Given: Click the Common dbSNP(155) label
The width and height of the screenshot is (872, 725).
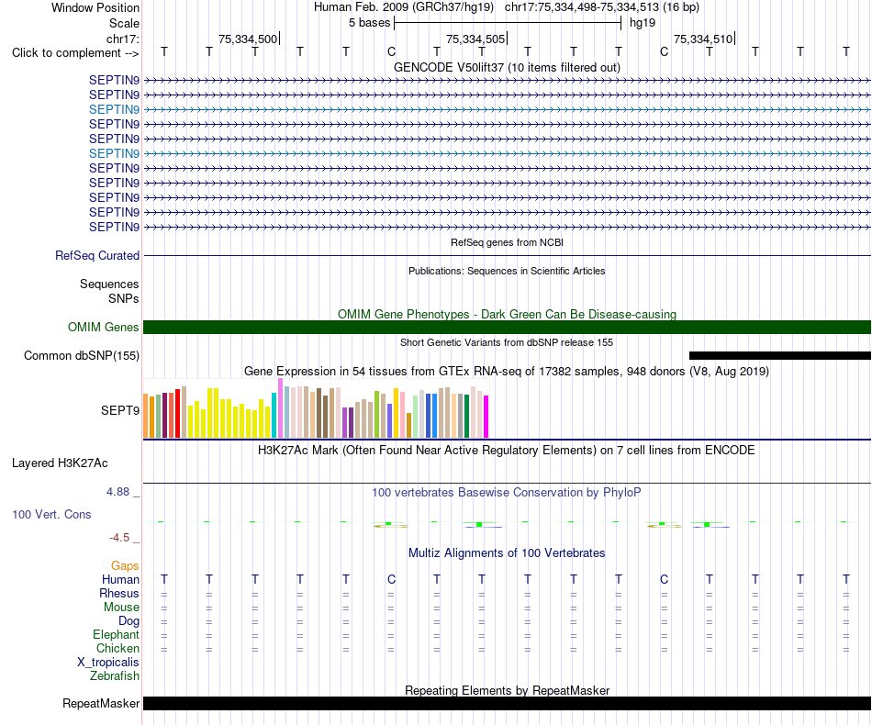Looking at the screenshot, I should coord(81,356).
